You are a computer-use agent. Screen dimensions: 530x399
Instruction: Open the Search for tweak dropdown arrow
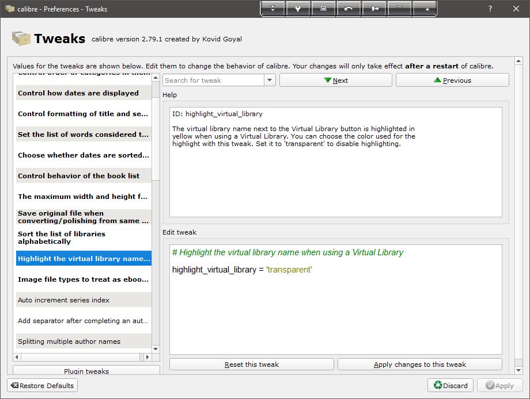(x=270, y=80)
